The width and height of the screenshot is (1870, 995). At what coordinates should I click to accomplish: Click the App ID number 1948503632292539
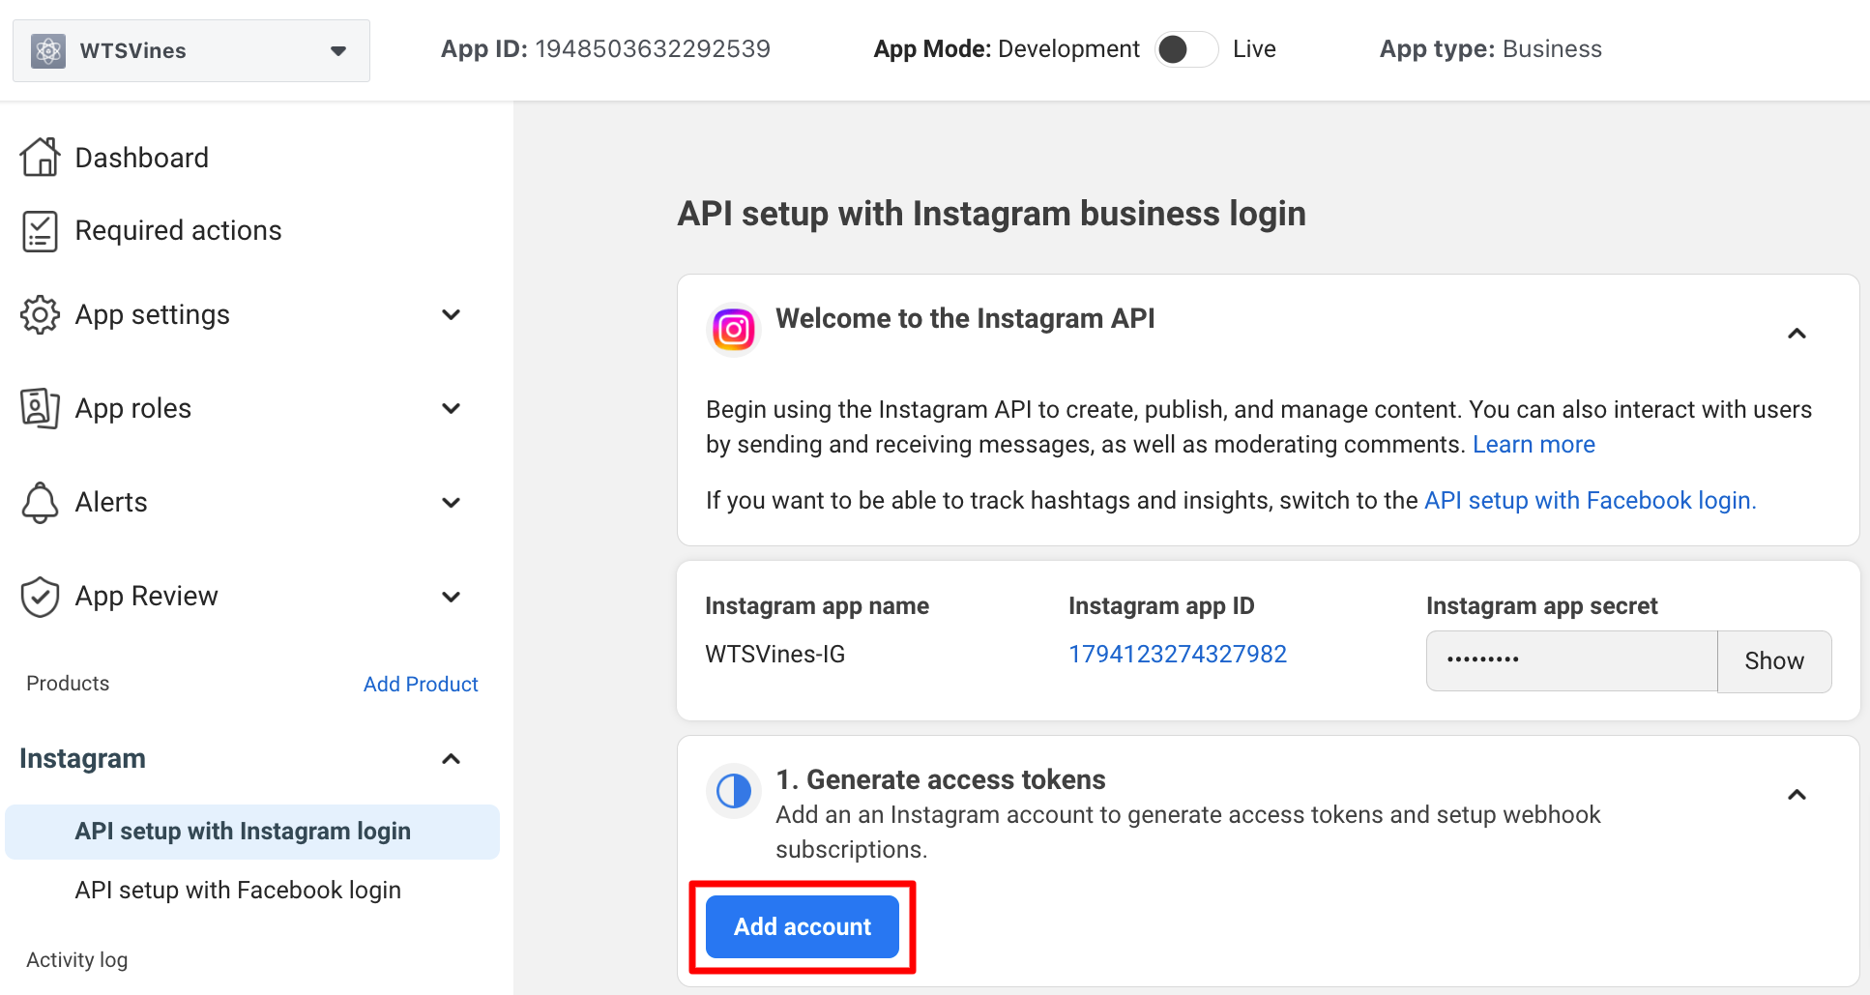click(653, 49)
